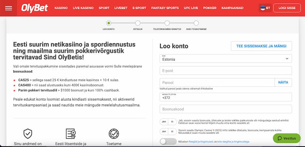Toggle the terms agreement switch
Image resolution: width=305 pixels, height=147 pixels.
pos(168,142)
